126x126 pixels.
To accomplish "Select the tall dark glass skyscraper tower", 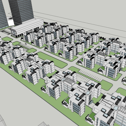I will click(21, 12).
